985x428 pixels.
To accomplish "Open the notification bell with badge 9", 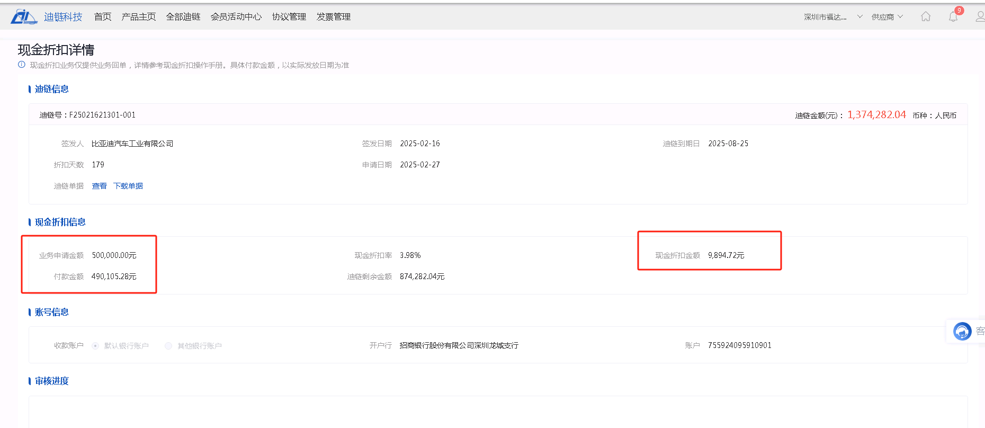I will pos(953,16).
